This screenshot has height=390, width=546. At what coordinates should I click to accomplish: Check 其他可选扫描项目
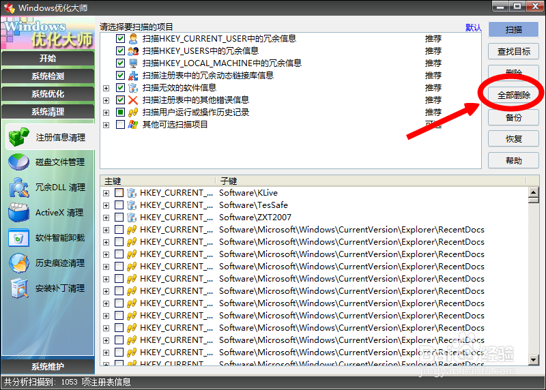point(120,125)
